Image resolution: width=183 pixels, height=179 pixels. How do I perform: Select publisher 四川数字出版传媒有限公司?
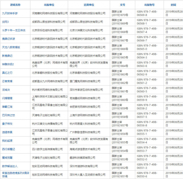pos(47,149)
